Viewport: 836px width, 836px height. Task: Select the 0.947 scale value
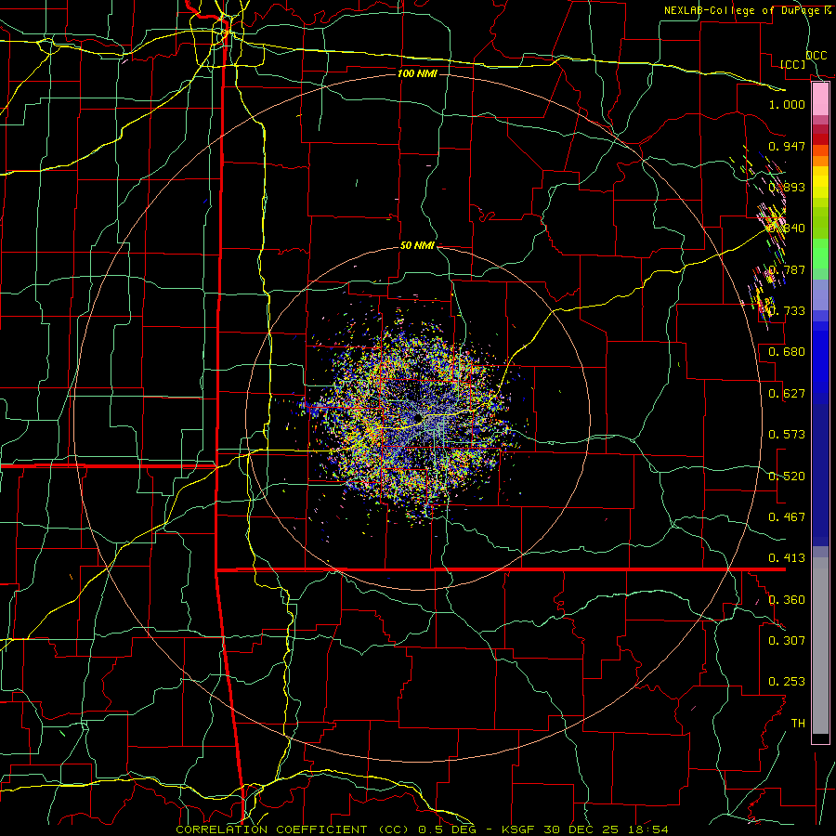787,146
